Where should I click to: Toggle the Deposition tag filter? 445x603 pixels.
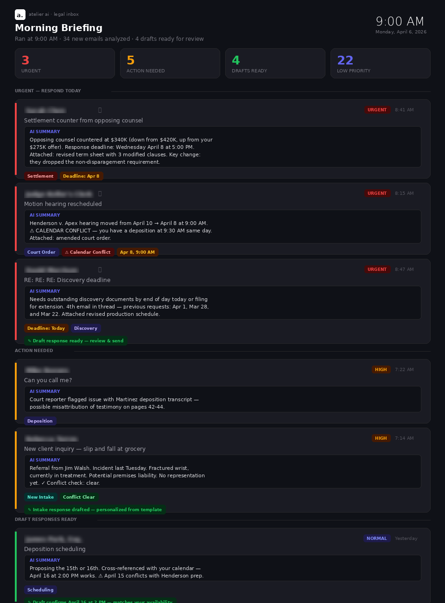click(40, 421)
